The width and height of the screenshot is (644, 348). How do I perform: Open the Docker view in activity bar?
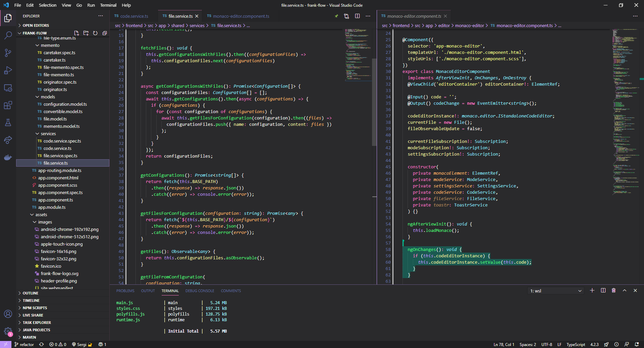[x=8, y=157]
